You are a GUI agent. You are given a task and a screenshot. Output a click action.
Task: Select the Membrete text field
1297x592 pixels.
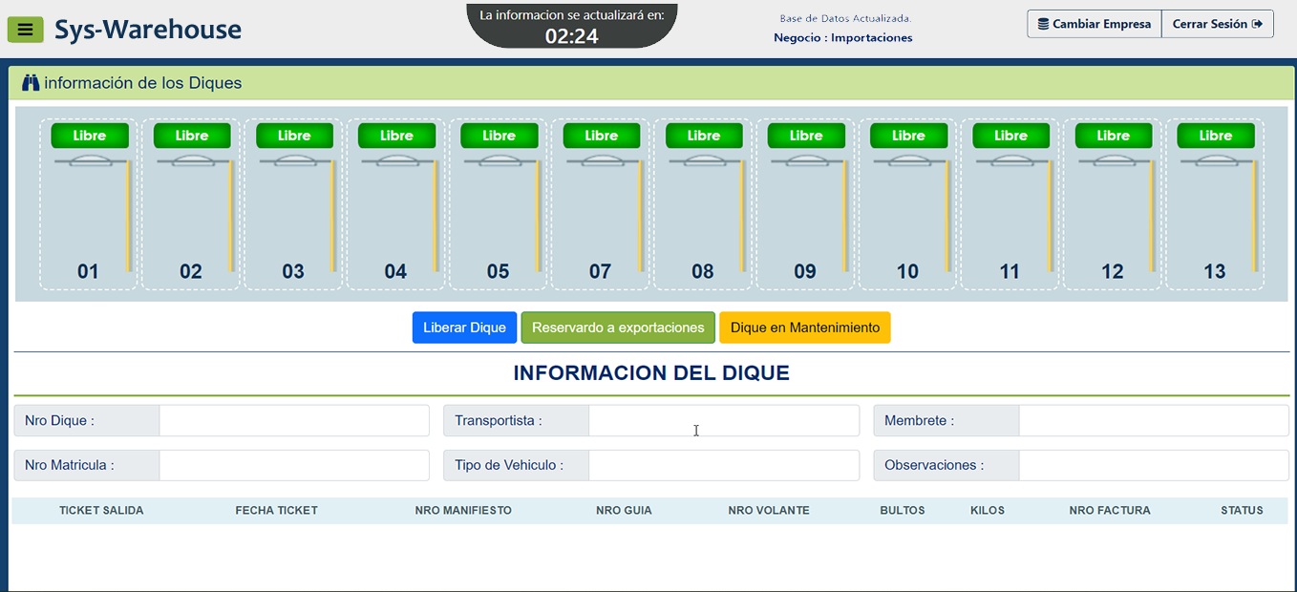point(1153,420)
